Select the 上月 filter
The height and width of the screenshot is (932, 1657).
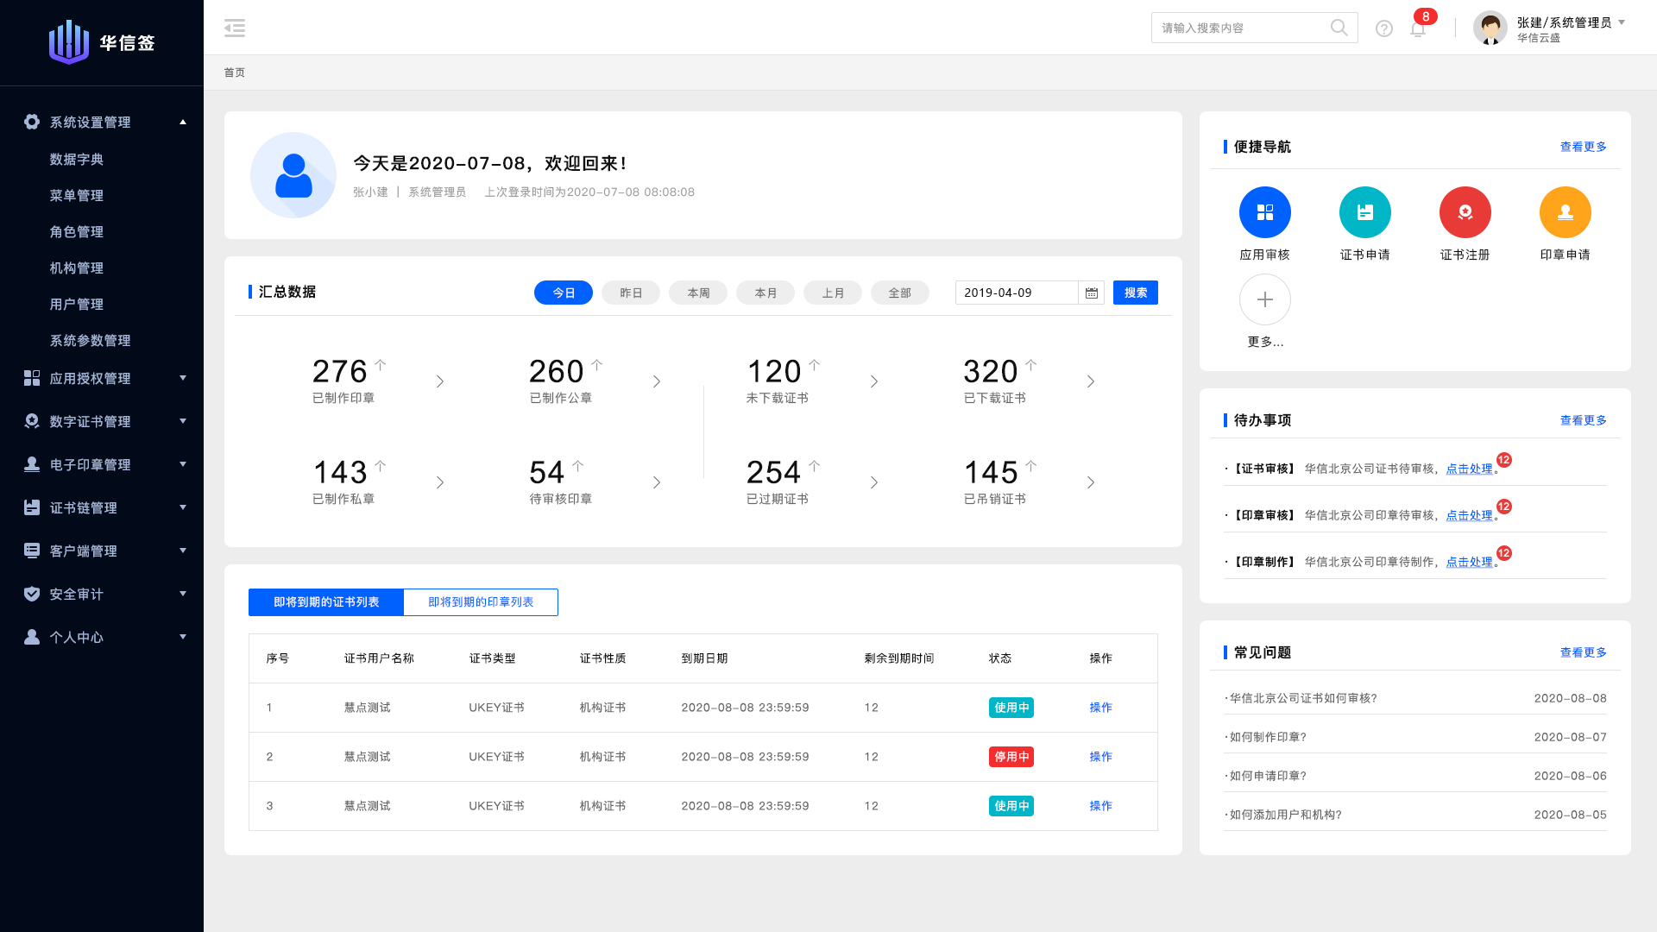[833, 293]
